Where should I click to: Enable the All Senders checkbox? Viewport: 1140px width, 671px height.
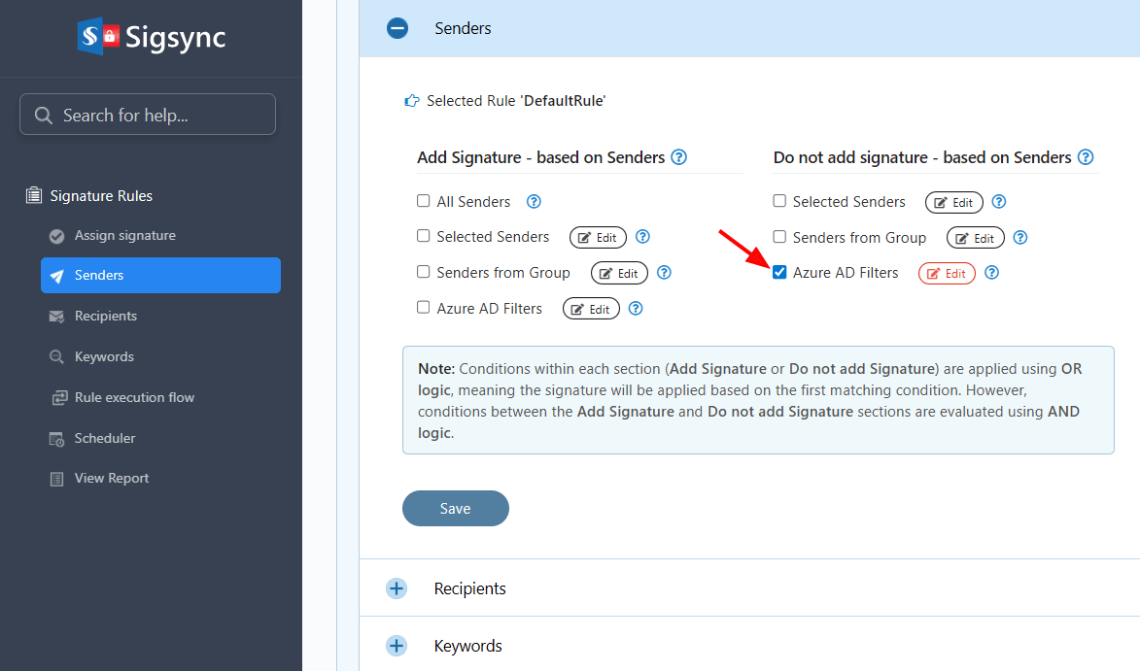click(424, 202)
